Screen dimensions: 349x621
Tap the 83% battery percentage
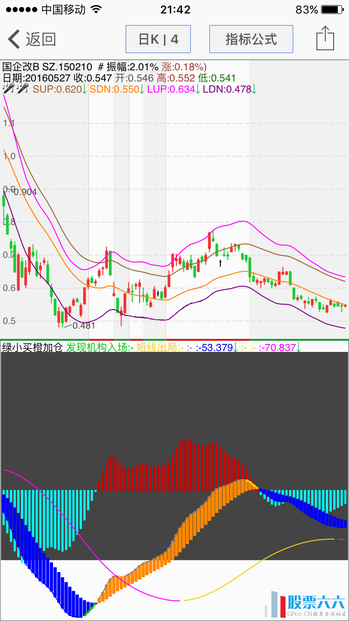(307, 10)
